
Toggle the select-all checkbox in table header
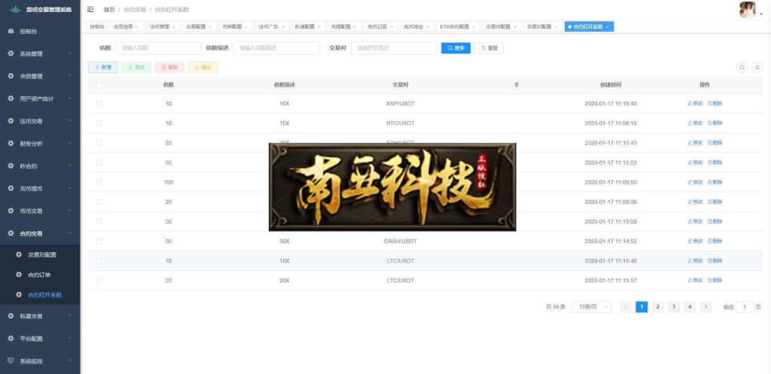(99, 84)
